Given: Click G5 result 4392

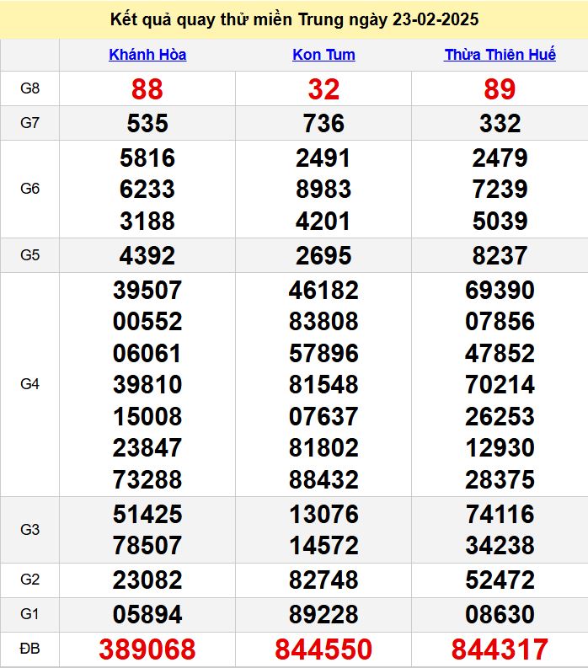Looking at the screenshot, I should pyautogui.click(x=147, y=255).
